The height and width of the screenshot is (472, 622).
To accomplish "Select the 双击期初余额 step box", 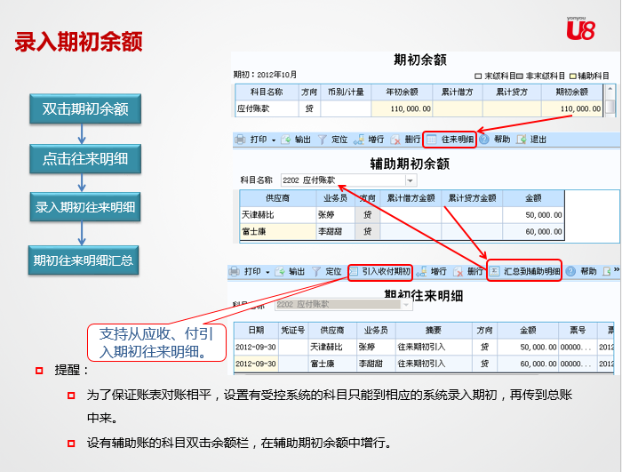I will [x=85, y=109].
